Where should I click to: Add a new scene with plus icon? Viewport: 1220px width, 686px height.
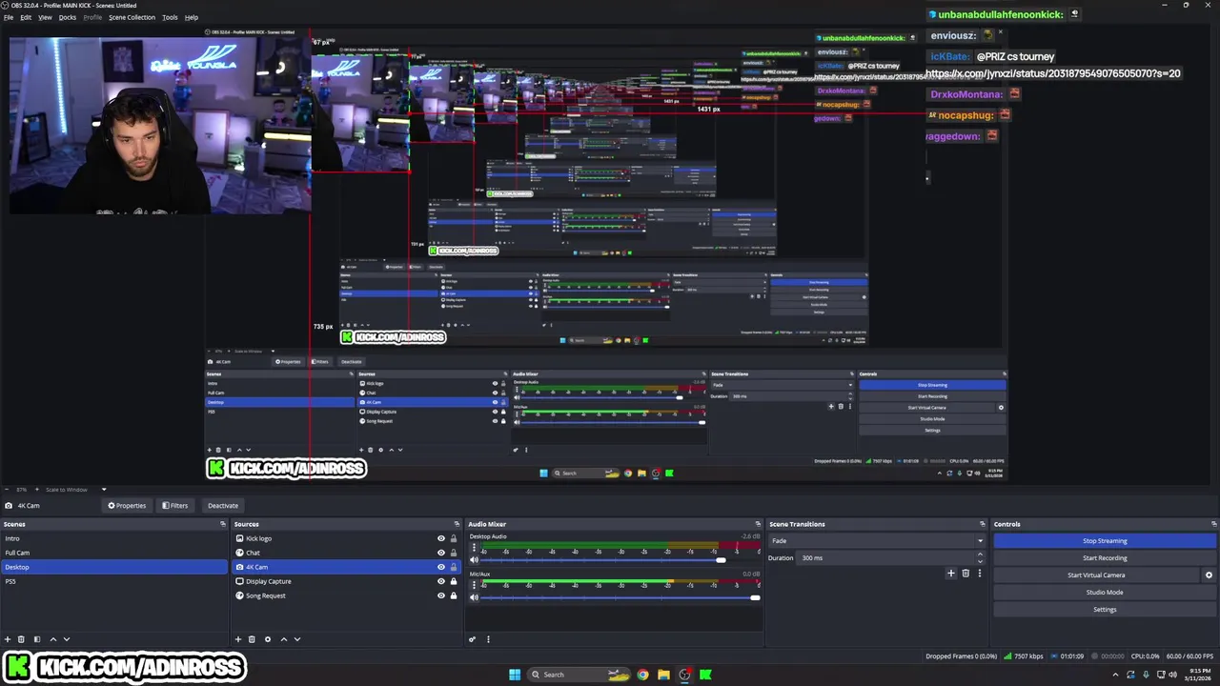8,639
